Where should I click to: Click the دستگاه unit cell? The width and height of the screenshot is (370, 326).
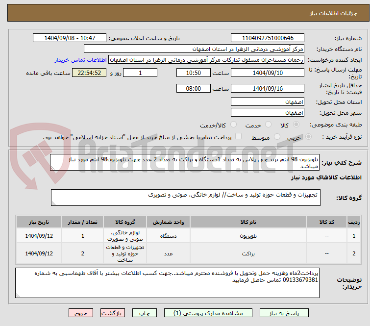pos(168,236)
